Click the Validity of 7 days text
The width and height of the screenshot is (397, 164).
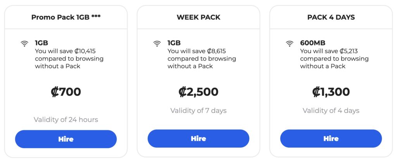(x=198, y=110)
